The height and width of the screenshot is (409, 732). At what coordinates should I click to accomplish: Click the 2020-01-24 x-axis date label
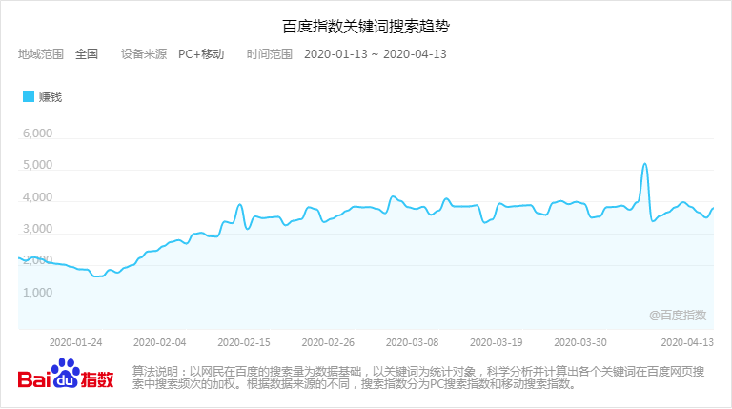[74, 341]
